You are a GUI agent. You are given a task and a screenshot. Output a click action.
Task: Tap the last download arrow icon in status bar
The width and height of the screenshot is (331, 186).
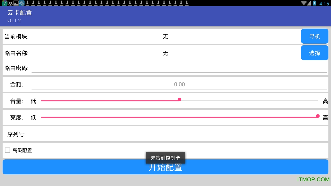[186, 3]
